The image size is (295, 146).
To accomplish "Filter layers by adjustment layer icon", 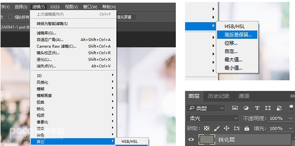I will (246, 108).
